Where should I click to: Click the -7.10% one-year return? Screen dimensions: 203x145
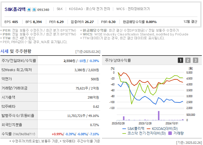click(x=94, y=134)
